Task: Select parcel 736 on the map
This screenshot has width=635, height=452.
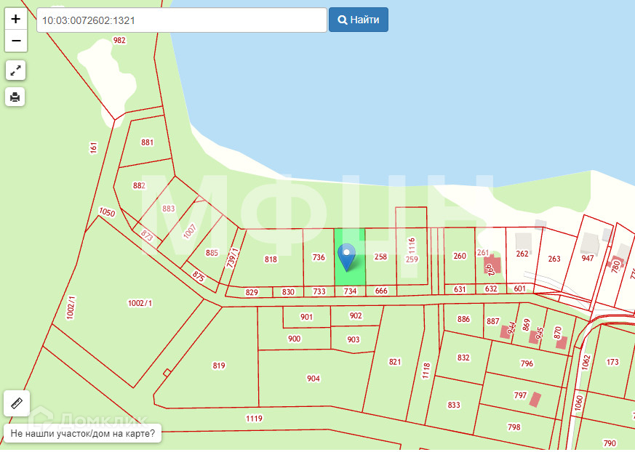Action: pyautogui.click(x=319, y=257)
